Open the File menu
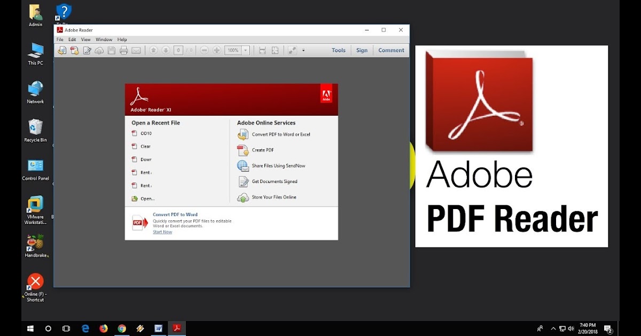This screenshot has height=336, width=641. [60, 39]
